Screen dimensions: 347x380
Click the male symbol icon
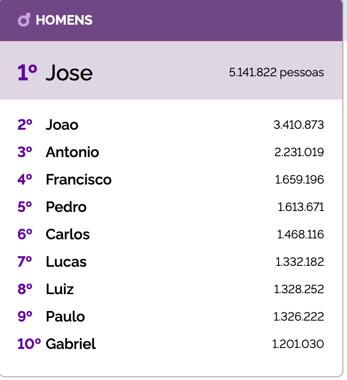24,20
